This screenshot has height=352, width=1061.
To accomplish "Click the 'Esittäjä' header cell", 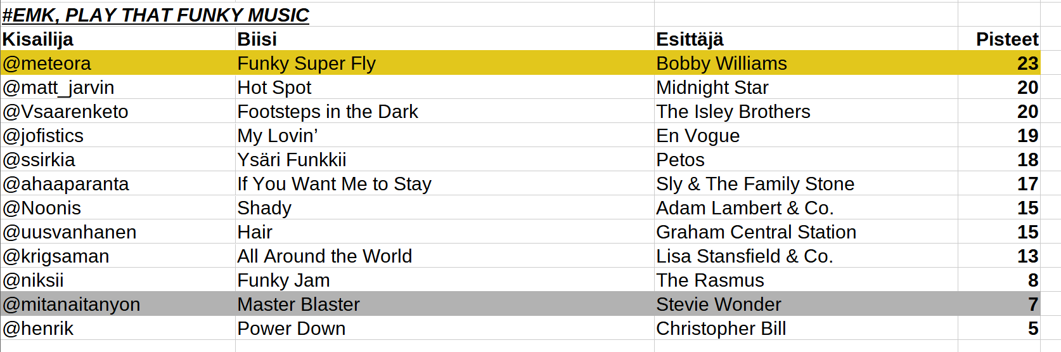I will 690,39.
